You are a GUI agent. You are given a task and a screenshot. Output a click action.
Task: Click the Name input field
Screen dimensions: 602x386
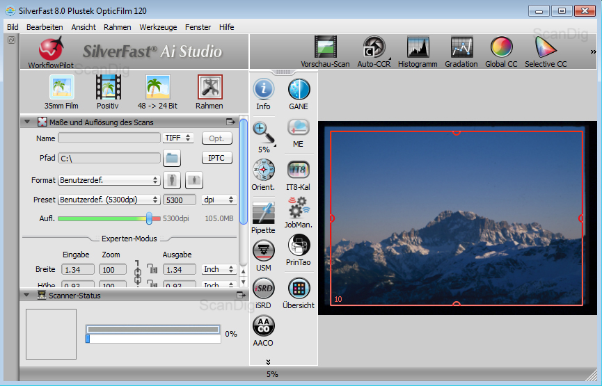[x=109, y=138]
